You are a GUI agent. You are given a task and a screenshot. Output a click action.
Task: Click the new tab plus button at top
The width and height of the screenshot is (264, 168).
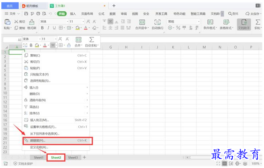(114, 6)
